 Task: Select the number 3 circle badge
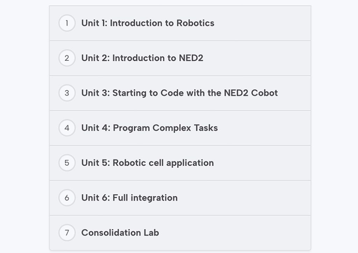67,93
